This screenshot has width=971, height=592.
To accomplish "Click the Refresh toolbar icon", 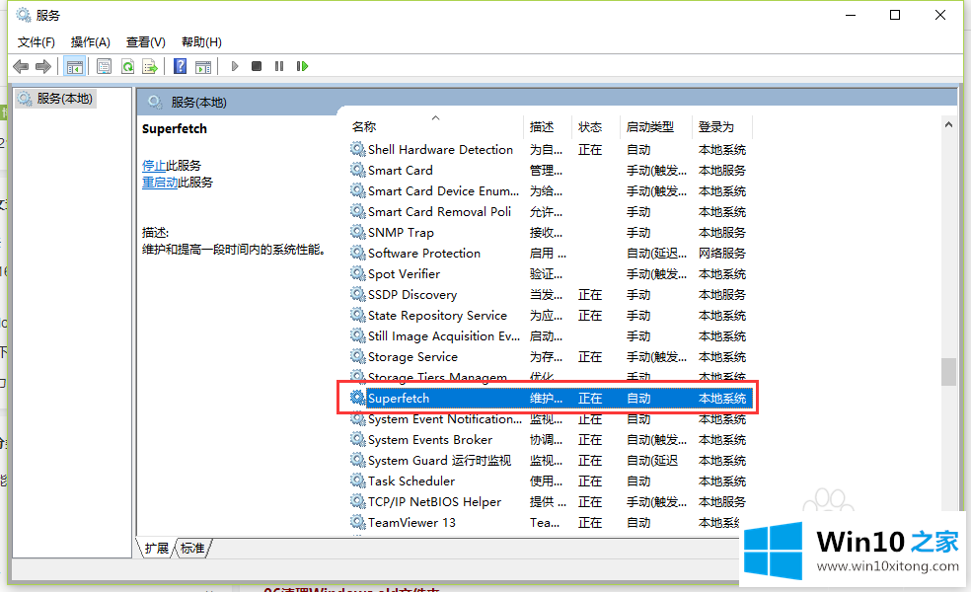I will point(127,66).
